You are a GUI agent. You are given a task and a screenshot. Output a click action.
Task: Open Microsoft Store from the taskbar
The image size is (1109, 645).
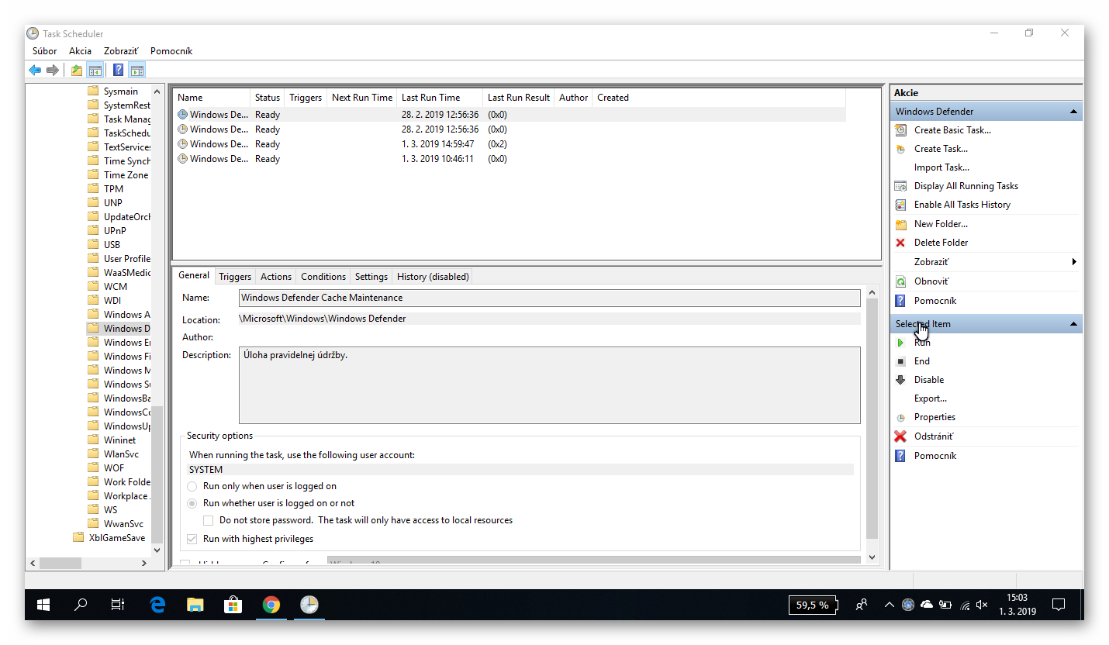(233, 605)
